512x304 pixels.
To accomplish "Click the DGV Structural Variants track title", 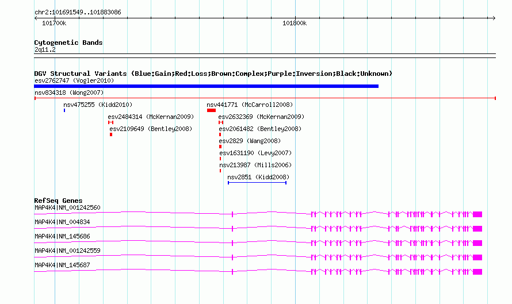I will [213, 74].
